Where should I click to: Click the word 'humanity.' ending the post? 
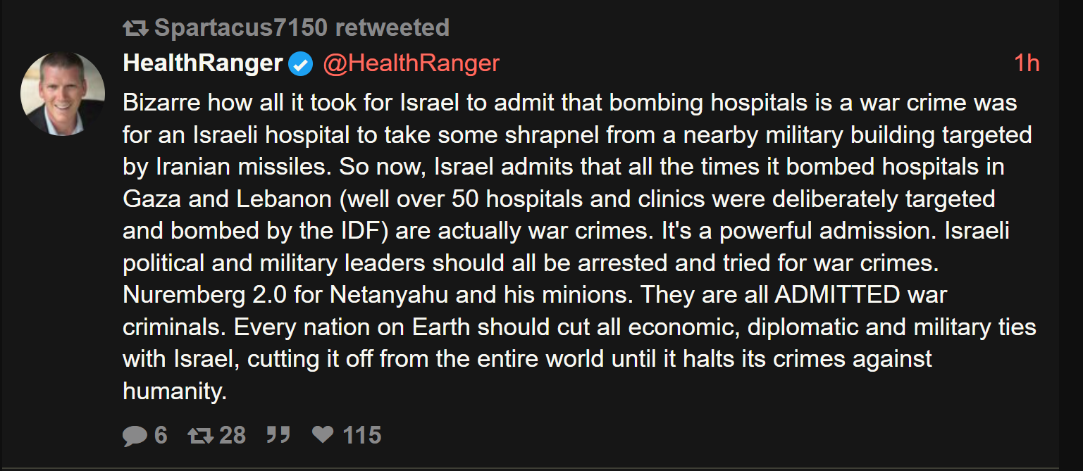tap(175, 391)
